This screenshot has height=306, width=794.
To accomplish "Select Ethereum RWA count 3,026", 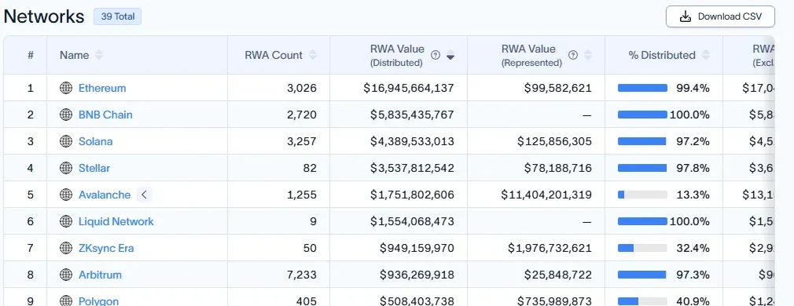I will [x=301, y=88].
